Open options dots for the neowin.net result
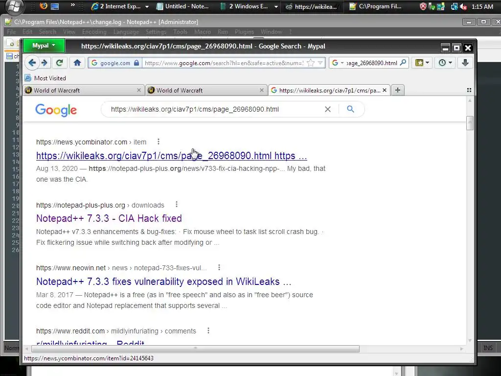 (219, 268)
